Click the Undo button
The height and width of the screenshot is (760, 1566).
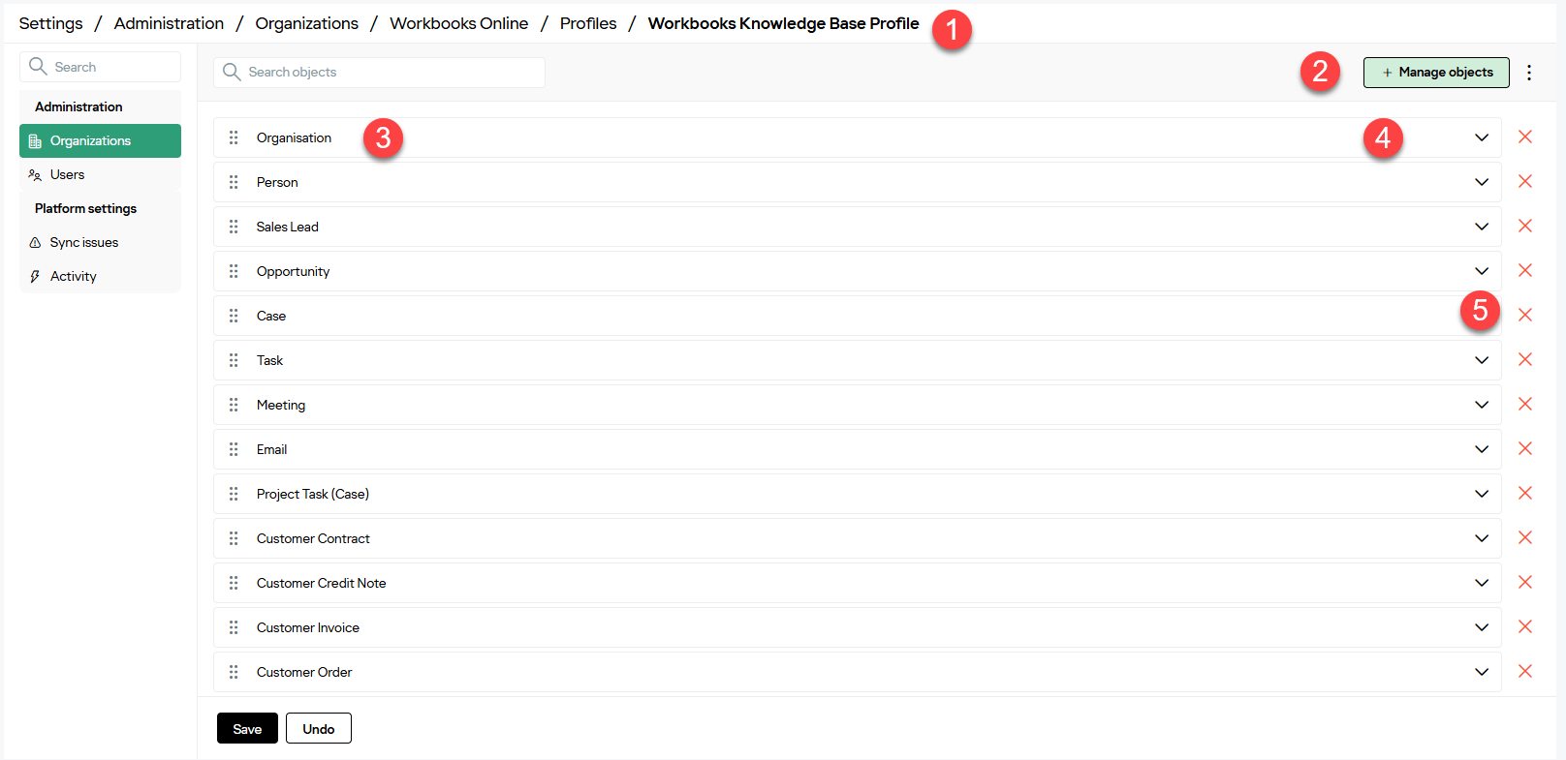point(319,728)
